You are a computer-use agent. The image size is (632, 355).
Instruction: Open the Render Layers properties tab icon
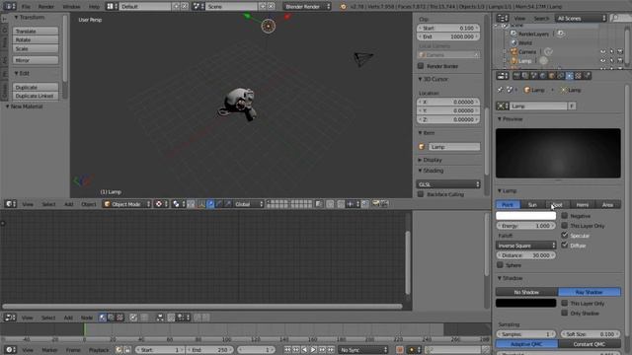525,76
